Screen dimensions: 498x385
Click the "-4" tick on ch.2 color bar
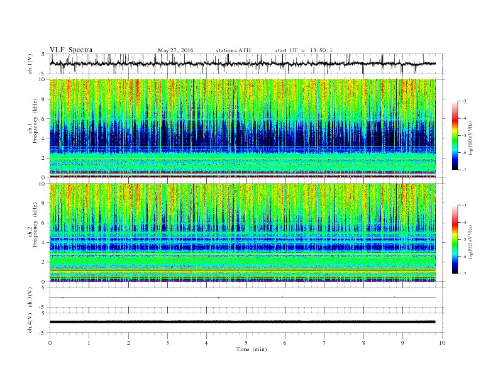(464, 222)
